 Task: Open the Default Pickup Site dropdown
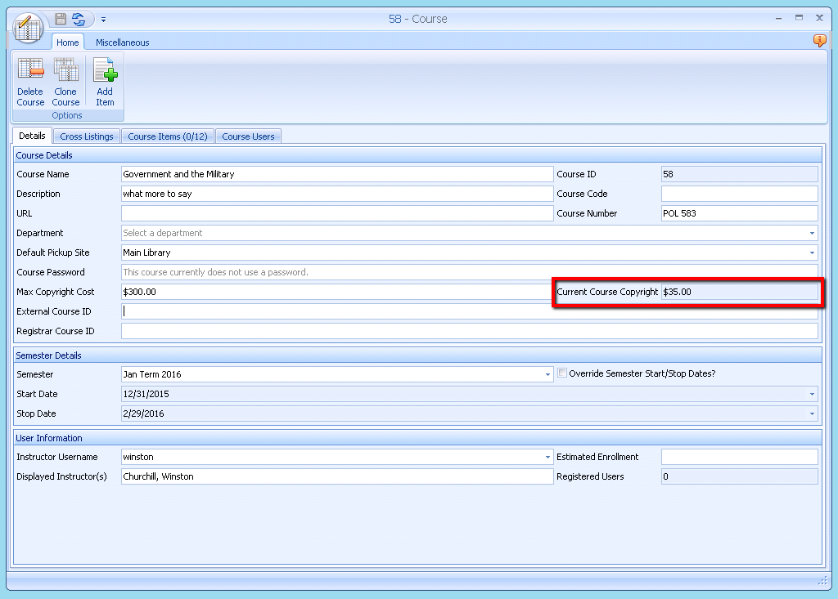pos(812,253)
